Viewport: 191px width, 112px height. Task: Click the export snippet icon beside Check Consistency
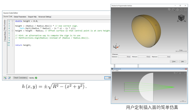tap(9, 78)
